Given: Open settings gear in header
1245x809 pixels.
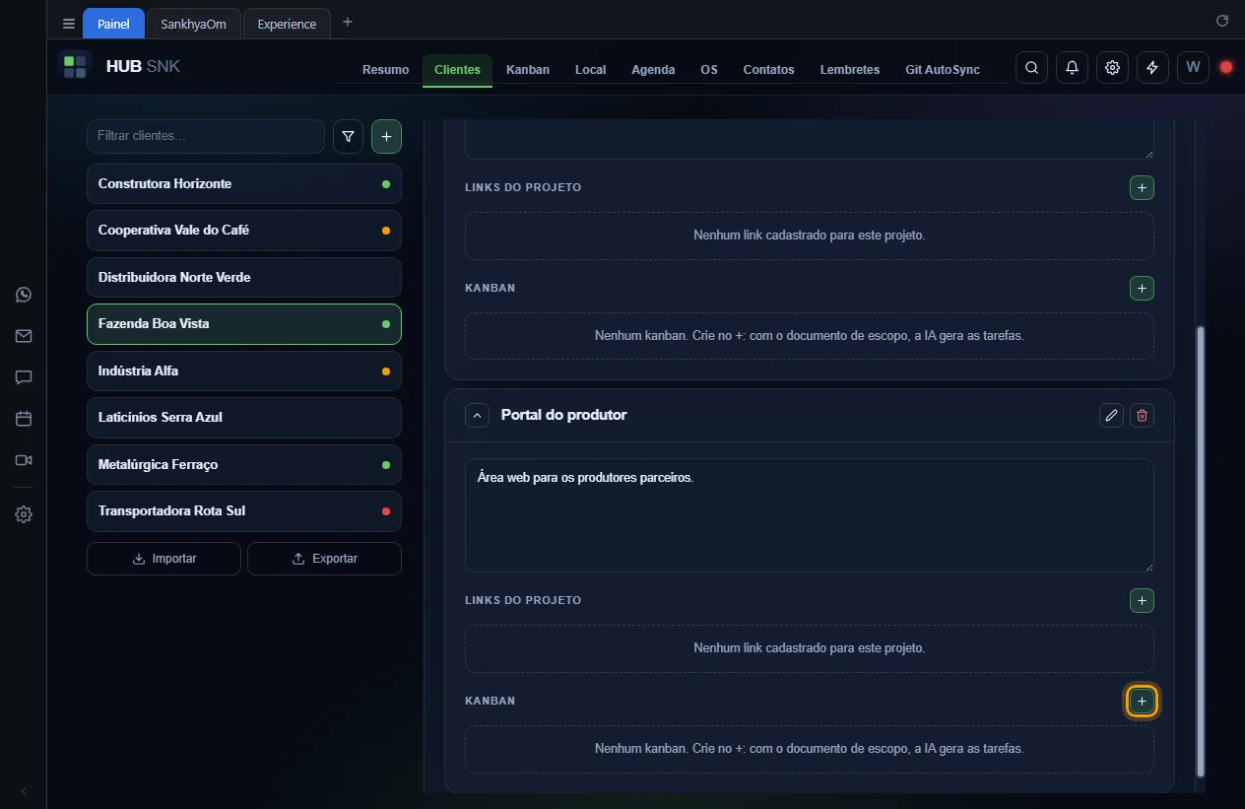Looking at the screenshot, I should (x=1112, y=68).
